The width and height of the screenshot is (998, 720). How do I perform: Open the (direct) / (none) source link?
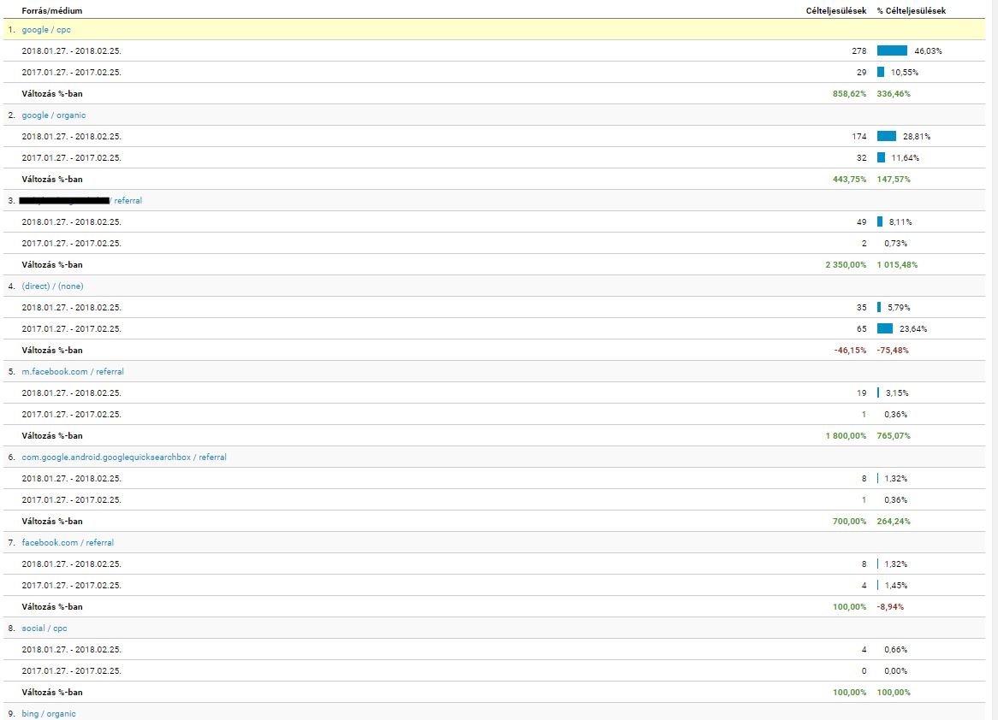[52, 286]
